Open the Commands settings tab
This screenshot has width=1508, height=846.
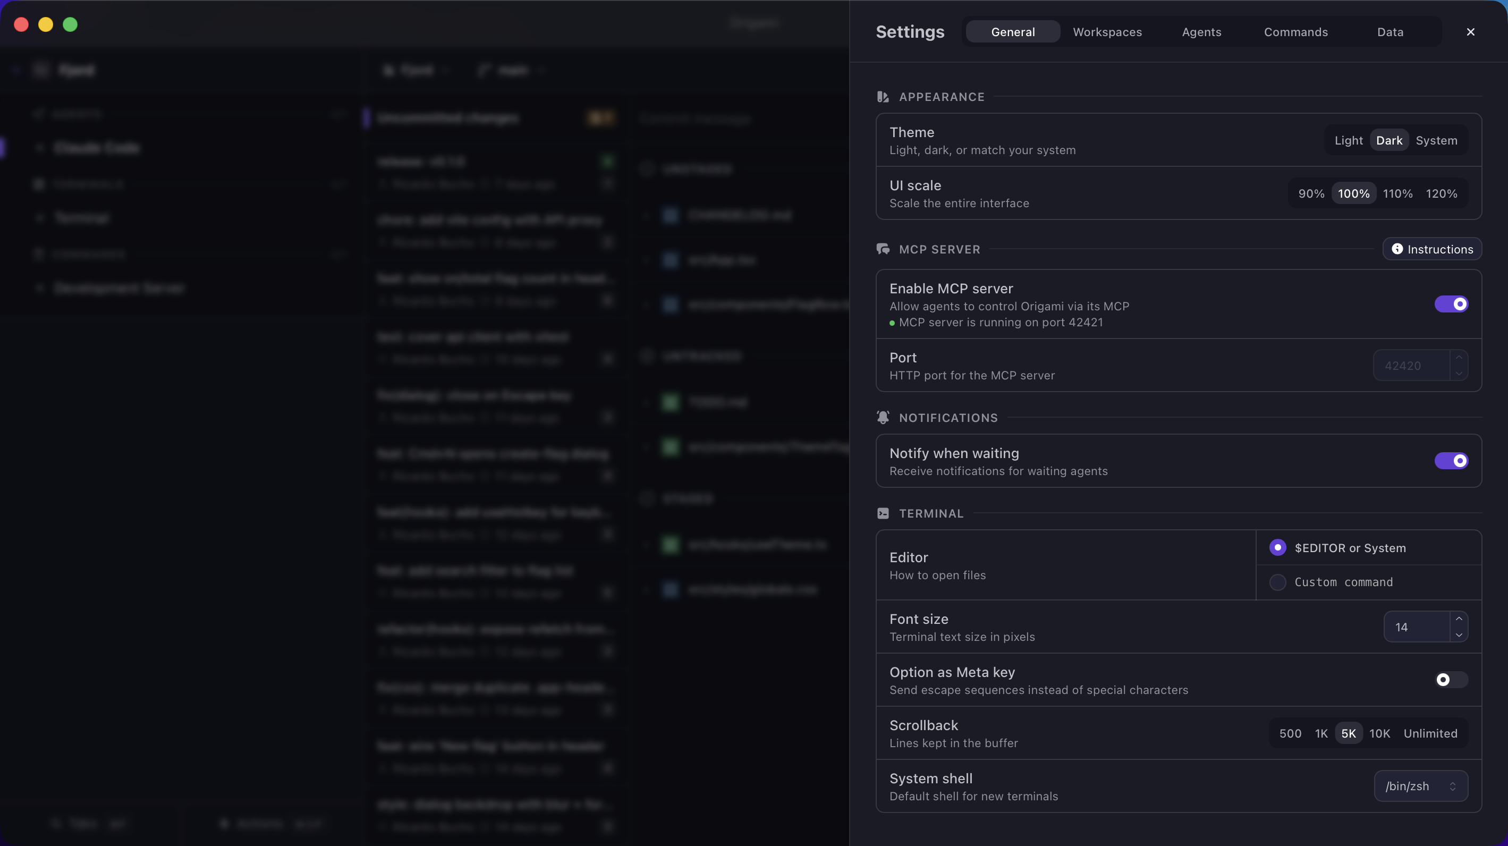point(1296,31)
